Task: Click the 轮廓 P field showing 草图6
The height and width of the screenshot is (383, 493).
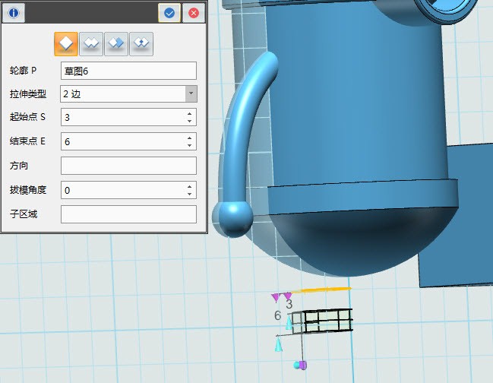Action: (128, 71)
